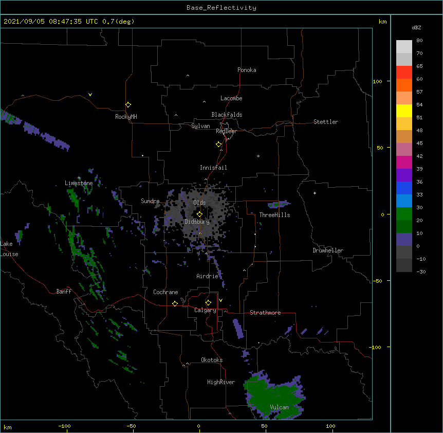The width and height of the screenshot is (443, 433).
Task: Select the yellow 54 dBZ legend swatch
Action: click(x=404, y=111)
